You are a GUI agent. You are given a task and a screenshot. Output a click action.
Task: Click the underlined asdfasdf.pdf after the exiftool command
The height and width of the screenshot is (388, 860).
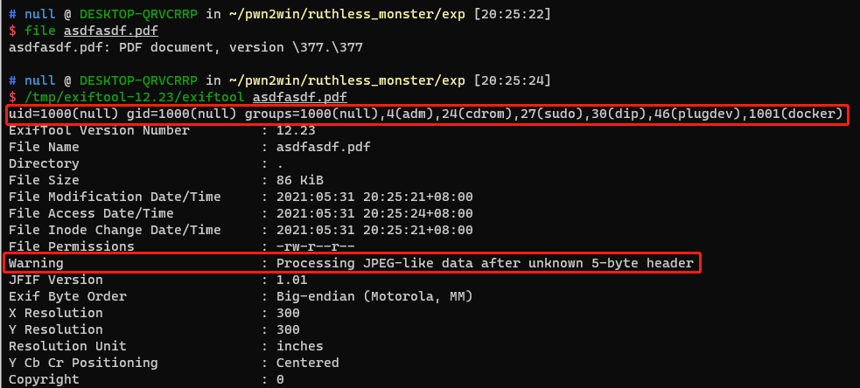coord(299,97)
